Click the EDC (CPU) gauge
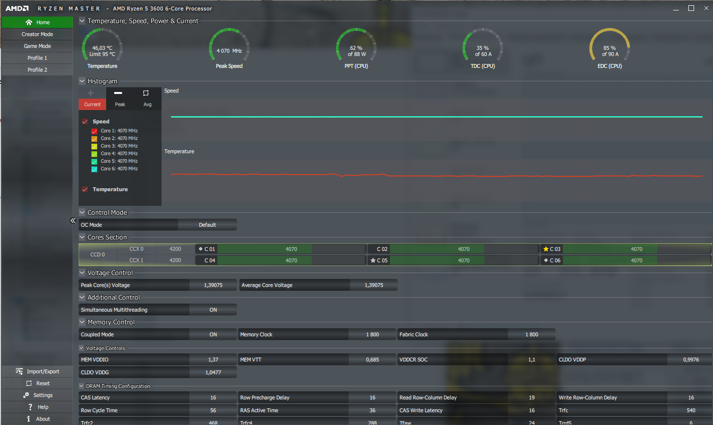 tap(610, 48)
